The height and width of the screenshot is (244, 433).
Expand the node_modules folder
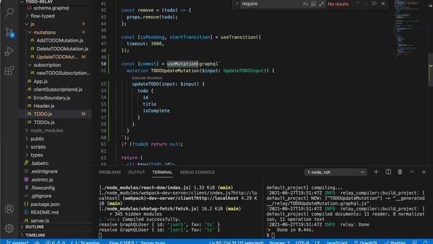[47, 130]
